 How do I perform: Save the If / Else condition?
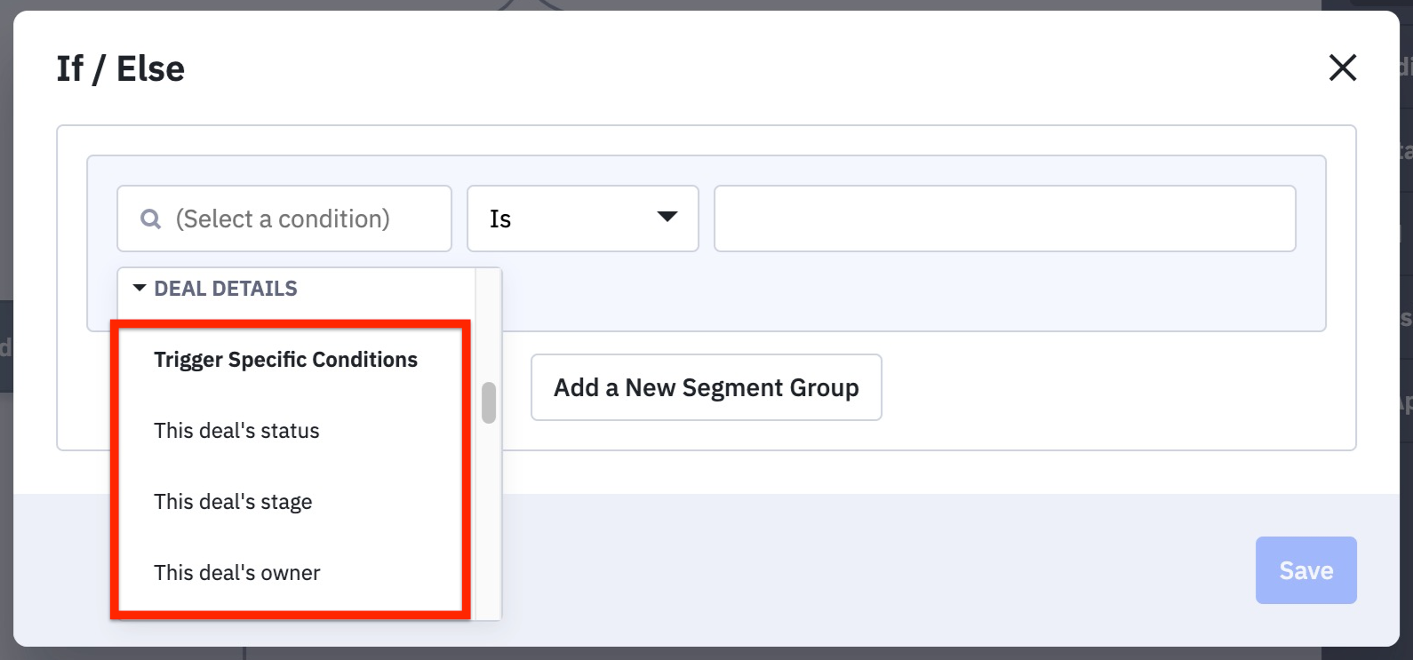(1305, 570)
